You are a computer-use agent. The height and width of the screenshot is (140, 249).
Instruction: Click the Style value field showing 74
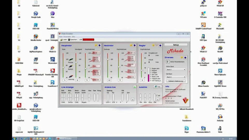65,80
